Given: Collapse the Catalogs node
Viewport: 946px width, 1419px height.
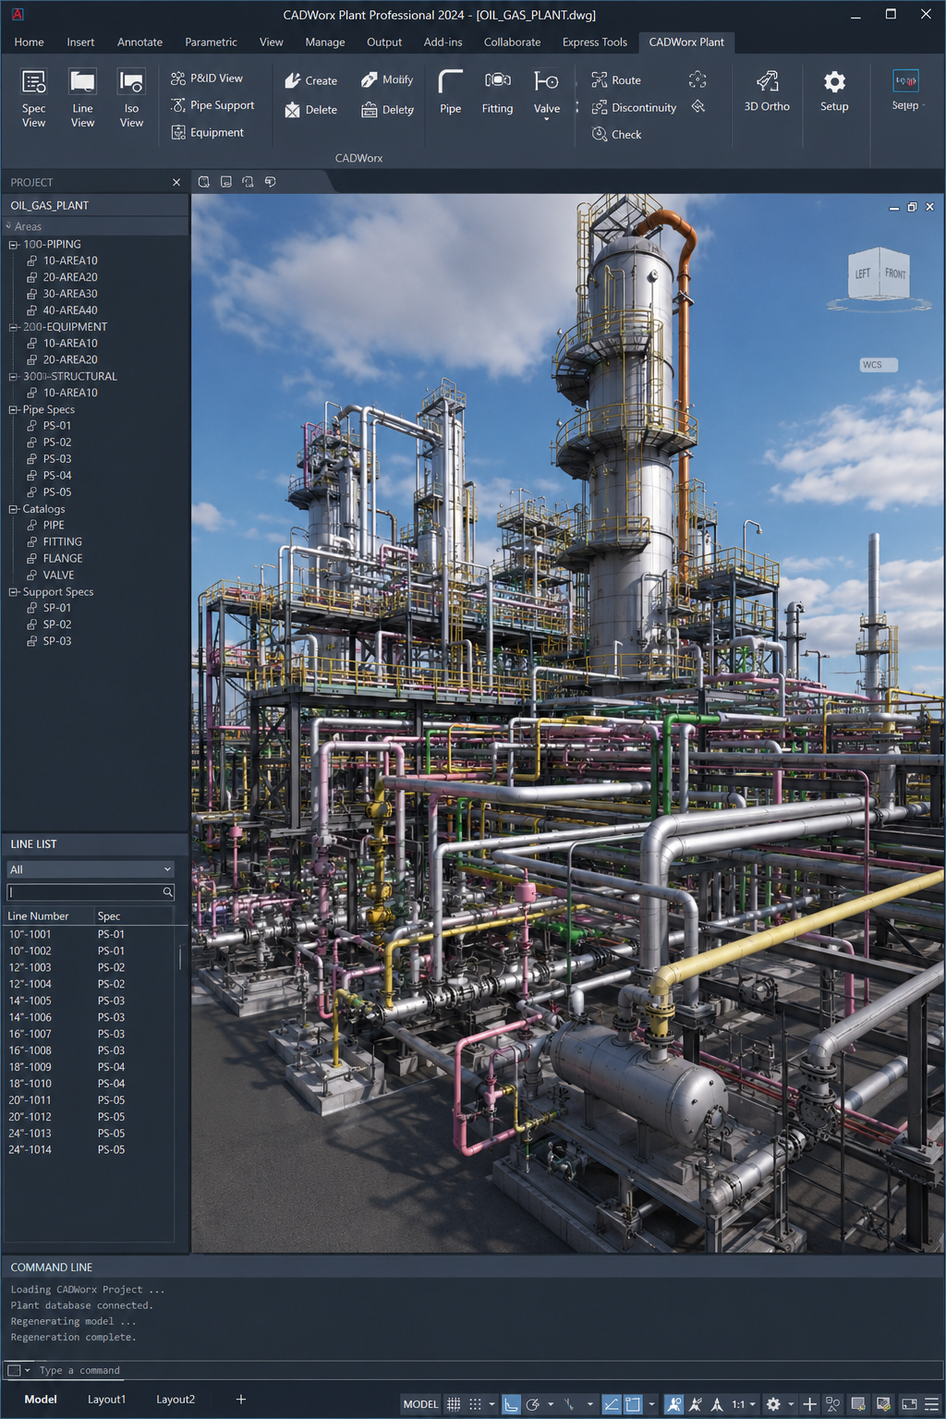Looking at the screenshot, I should click(x=13, y=509).
